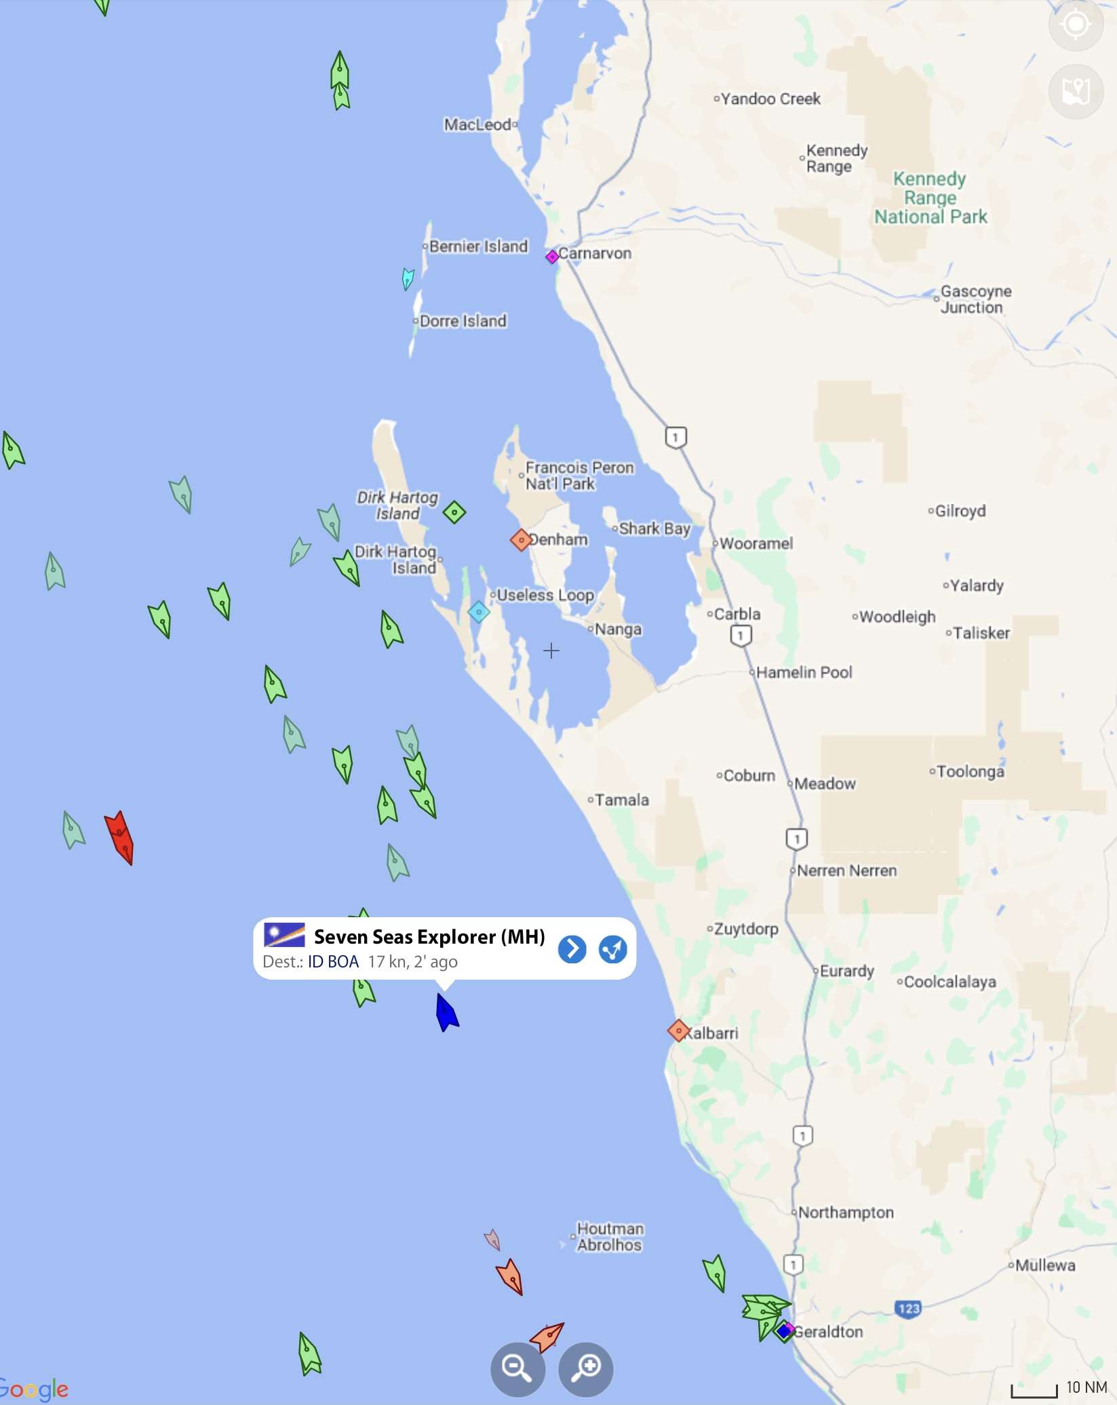Center map on my location icon
1117x1405 pixels.
1076,24
